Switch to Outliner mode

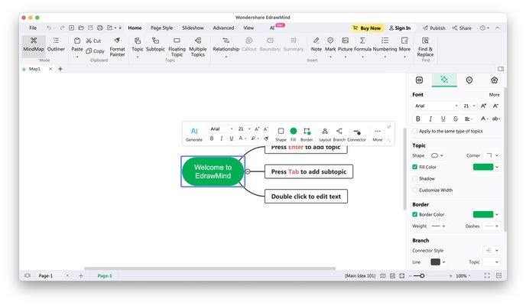56,44
